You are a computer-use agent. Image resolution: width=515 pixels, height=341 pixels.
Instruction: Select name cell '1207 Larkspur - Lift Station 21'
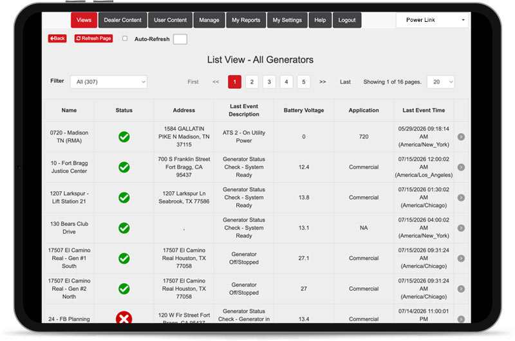pos(69,198)
